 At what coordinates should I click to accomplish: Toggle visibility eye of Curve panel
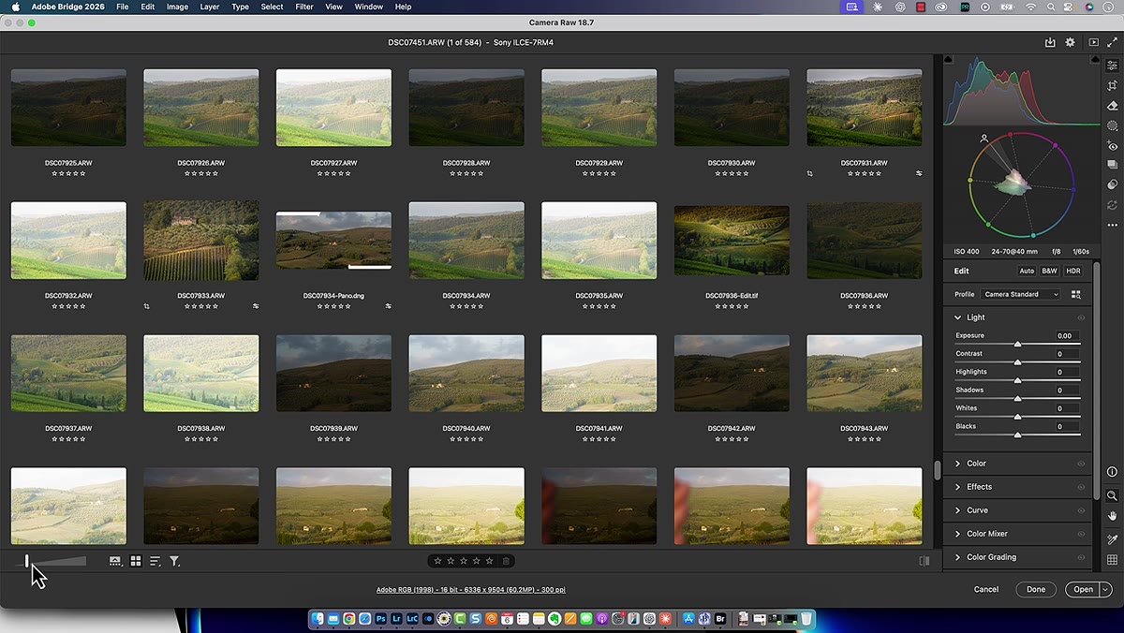pyautogui.click(x=1081, y=510)
